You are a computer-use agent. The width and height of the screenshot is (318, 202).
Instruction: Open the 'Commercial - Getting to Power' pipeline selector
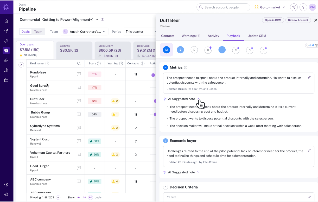(x=57, y=19)
